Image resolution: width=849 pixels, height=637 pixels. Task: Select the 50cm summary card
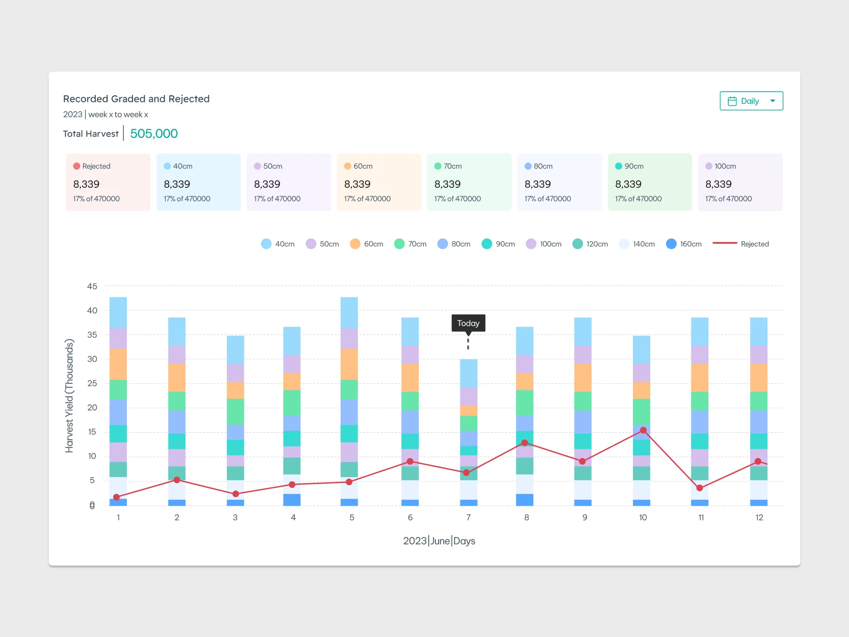click(x=289, y=182)
